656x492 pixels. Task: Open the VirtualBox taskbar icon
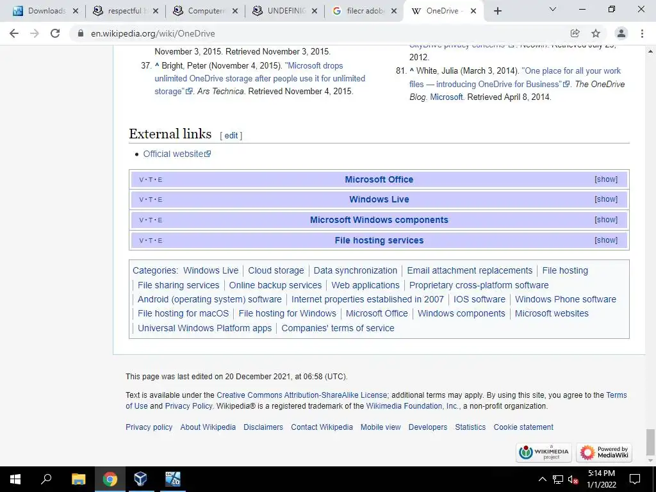[x=140, y=479]
